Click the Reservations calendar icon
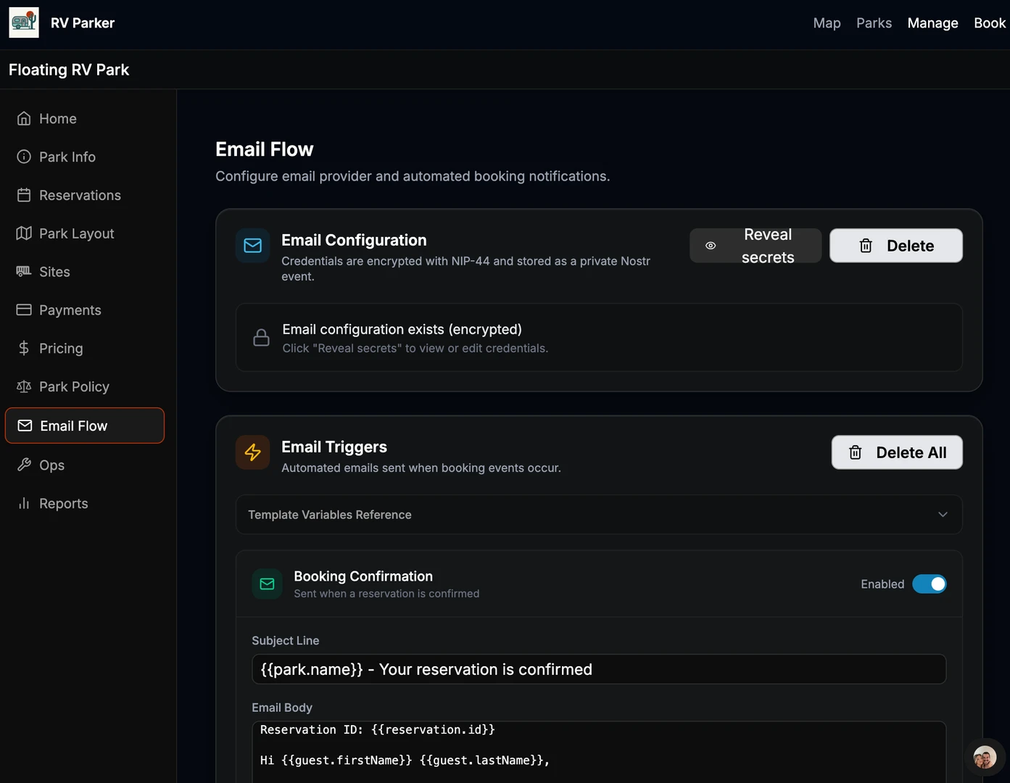The height and width of the screenshot is (783, 1010). [x=24, y=195]
